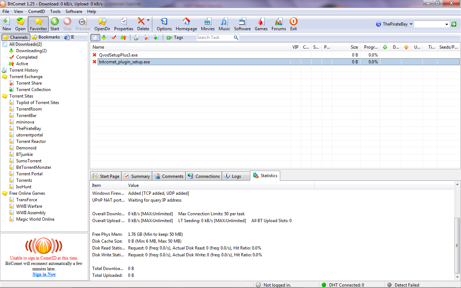Sort tasks by the Size column header
The width and height of the screenshot is (461, 288).
point(346,47)
